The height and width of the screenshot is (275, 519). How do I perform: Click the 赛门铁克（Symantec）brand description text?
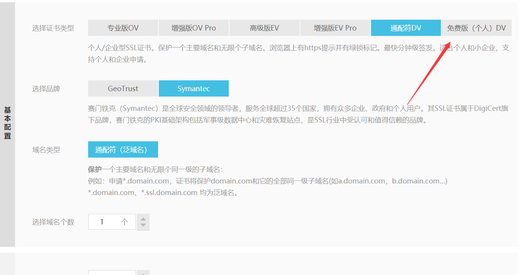[x=298, y=114]
